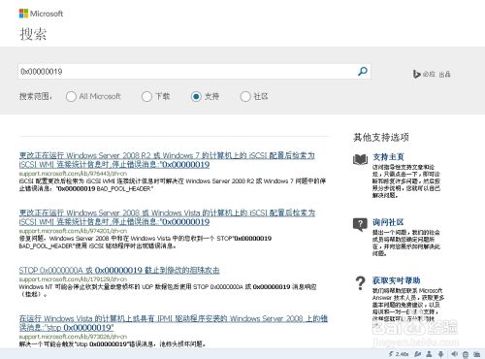Click the book icon for support home
Viewport: 485px width, 359px height.
click(x=360, y=159)
